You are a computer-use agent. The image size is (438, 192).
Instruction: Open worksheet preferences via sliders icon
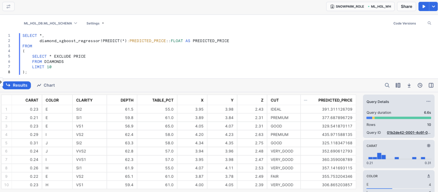point(8,6)
